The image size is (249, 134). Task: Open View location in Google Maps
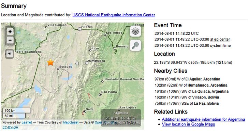(188, 124)
